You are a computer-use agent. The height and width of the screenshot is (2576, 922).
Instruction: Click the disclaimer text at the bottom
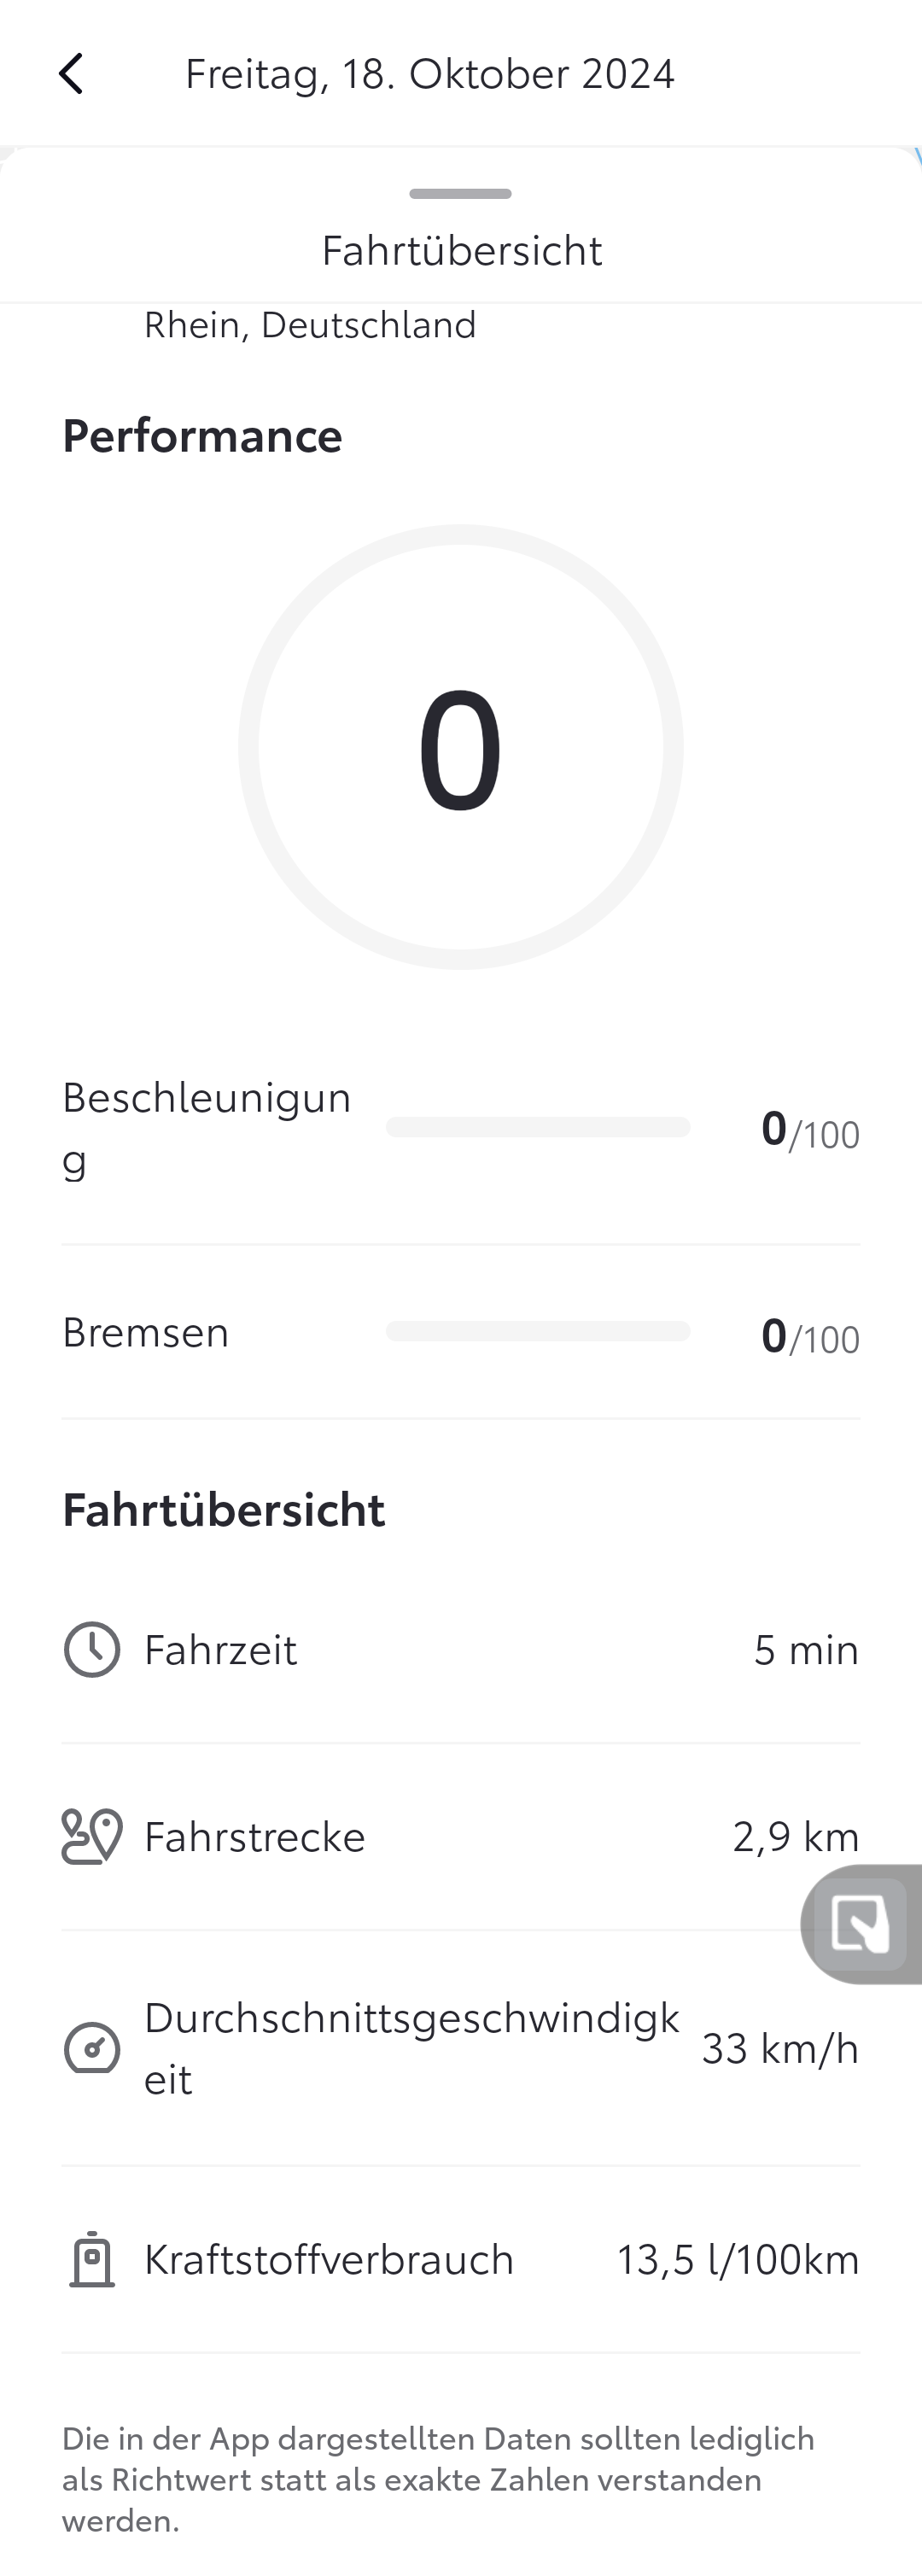click(440, 2479)
